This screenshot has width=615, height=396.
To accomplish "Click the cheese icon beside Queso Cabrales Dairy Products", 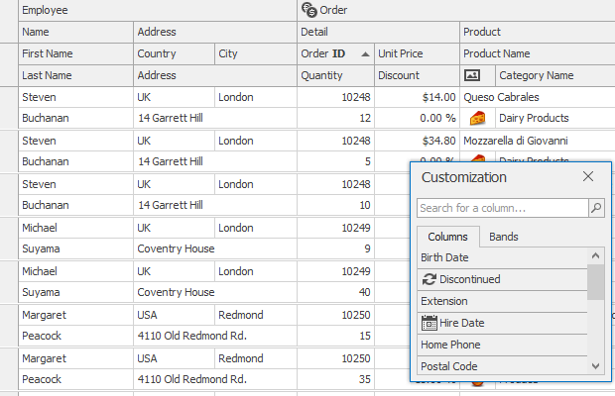I will pyautogui.click(x=477, y=118).
